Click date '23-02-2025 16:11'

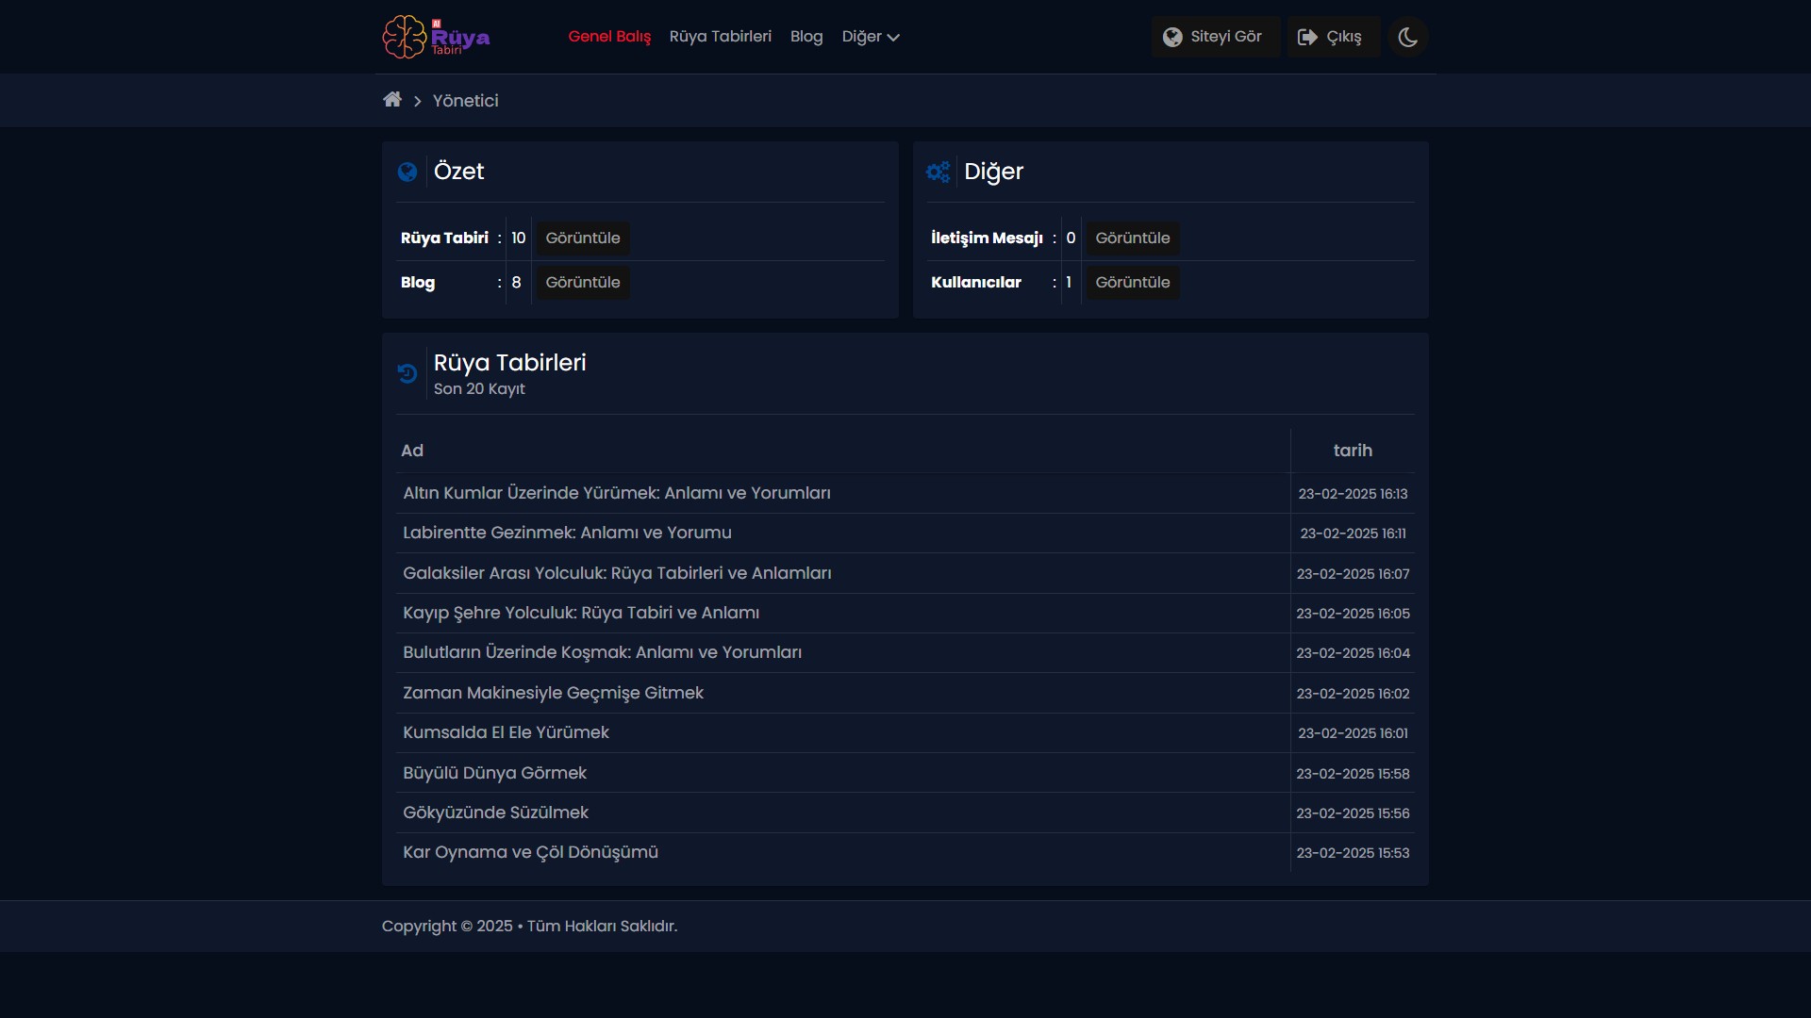coord(1353,534)
